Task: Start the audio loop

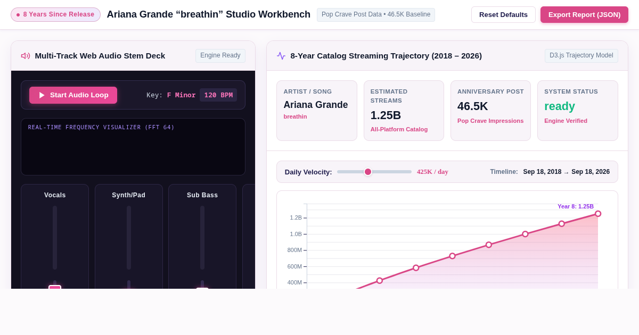Action: click(x=73, y=95)
